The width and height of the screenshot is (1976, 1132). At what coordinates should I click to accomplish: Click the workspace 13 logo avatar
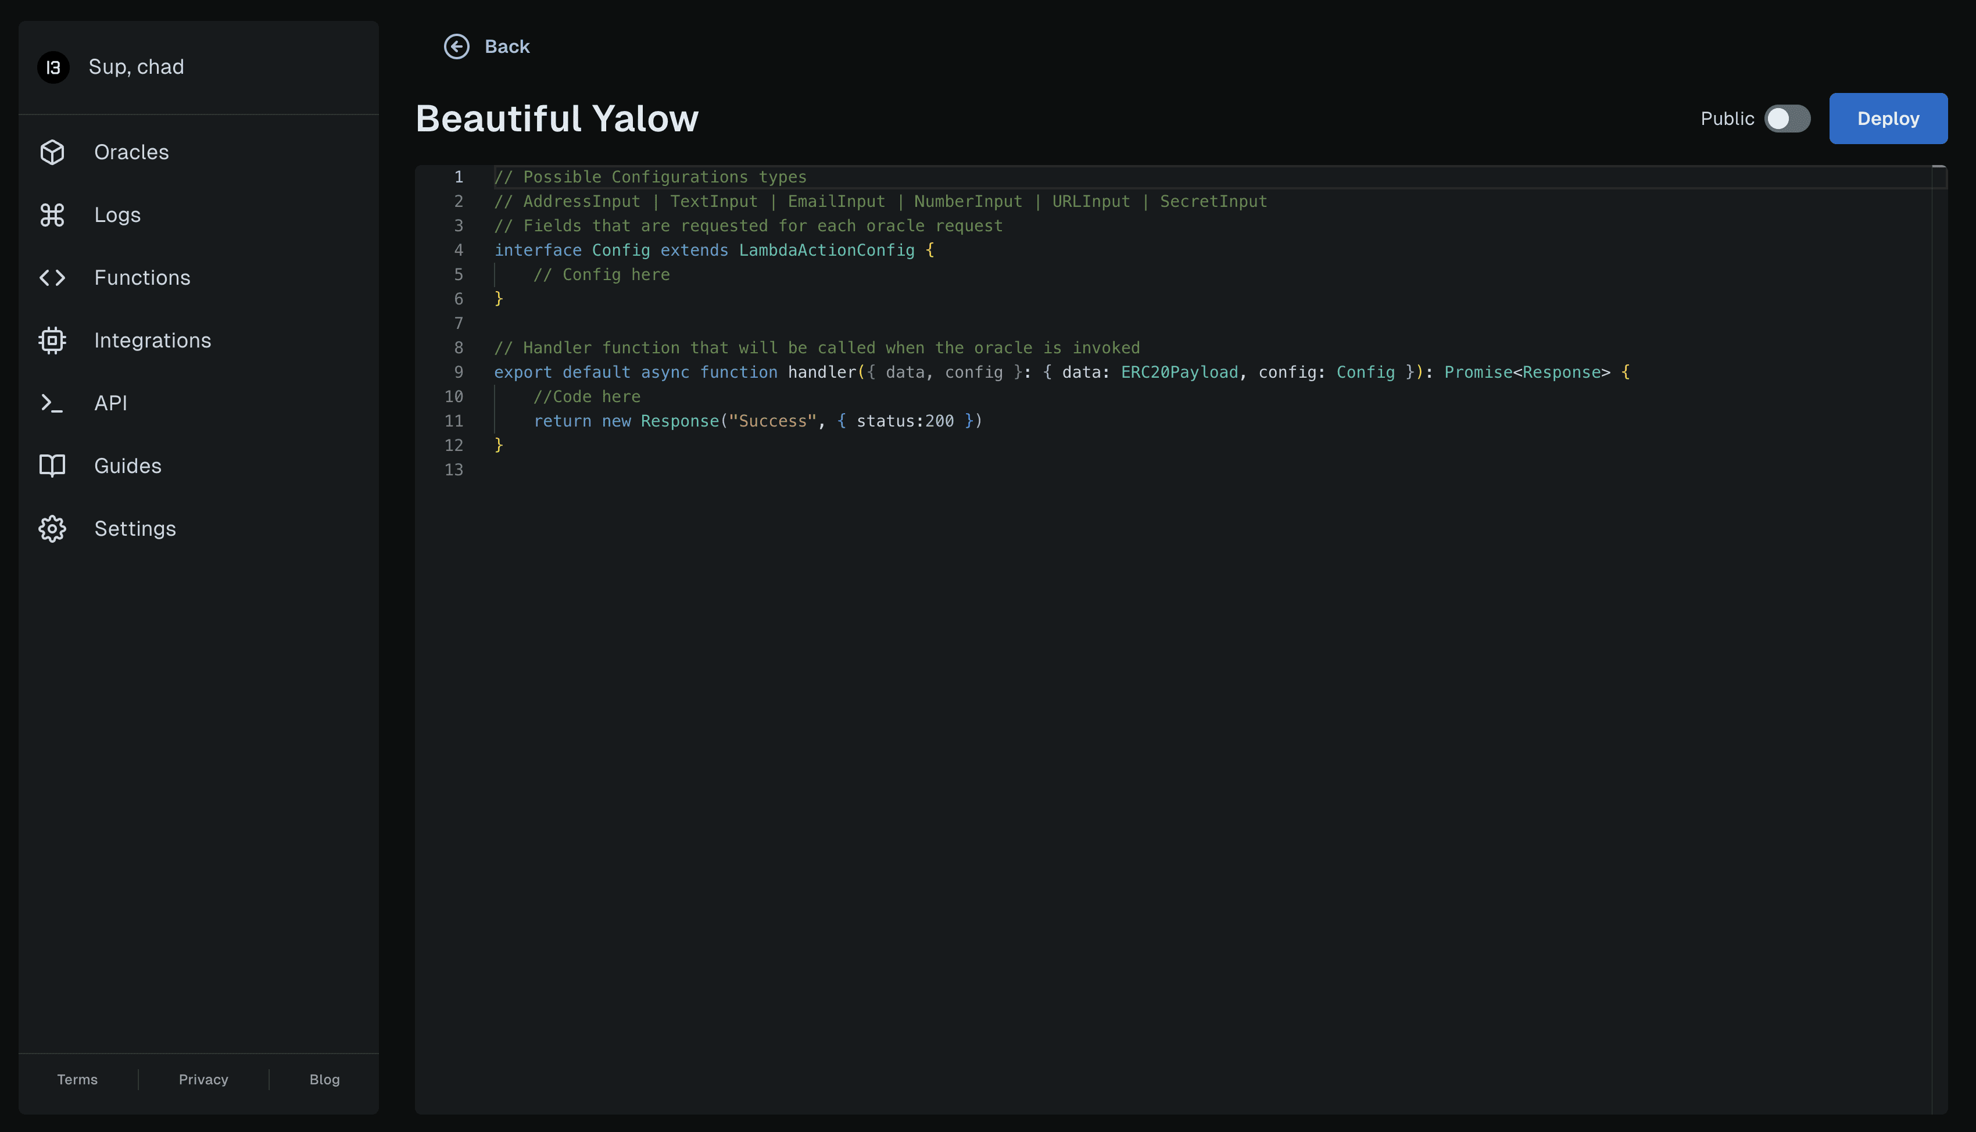tap(53, 67)
